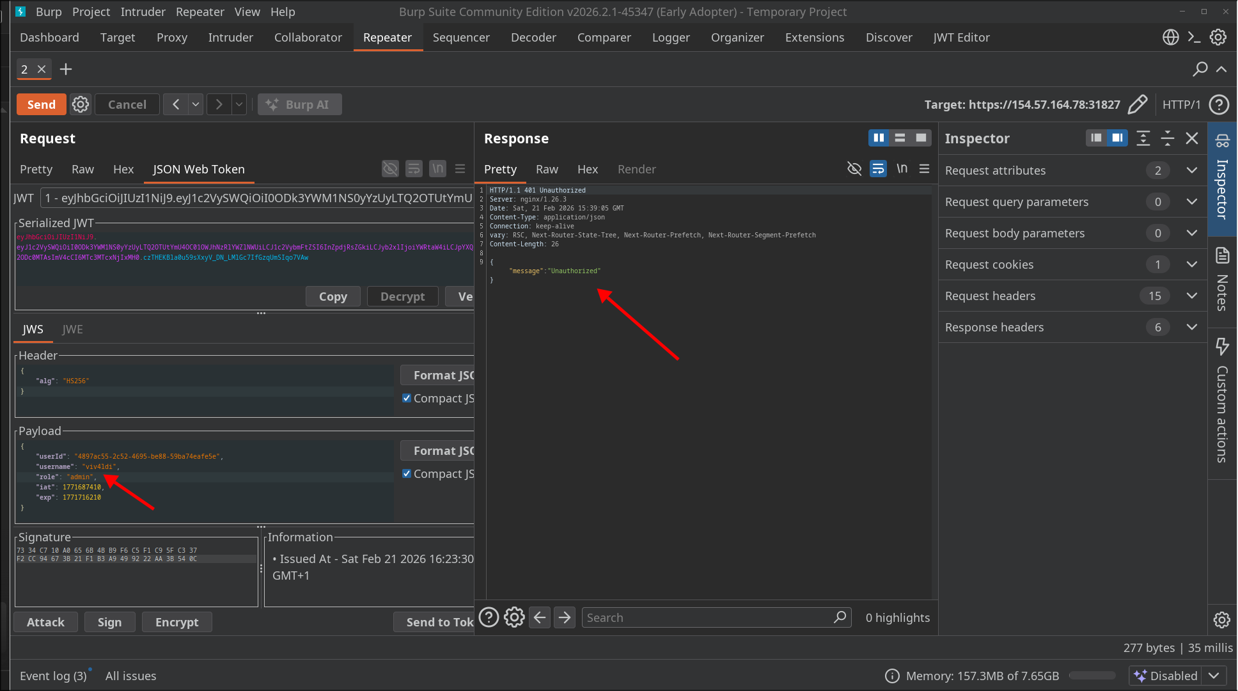Dock Inspector on the left side
Screen dimensions: 1238x691
coord(1096,138)
